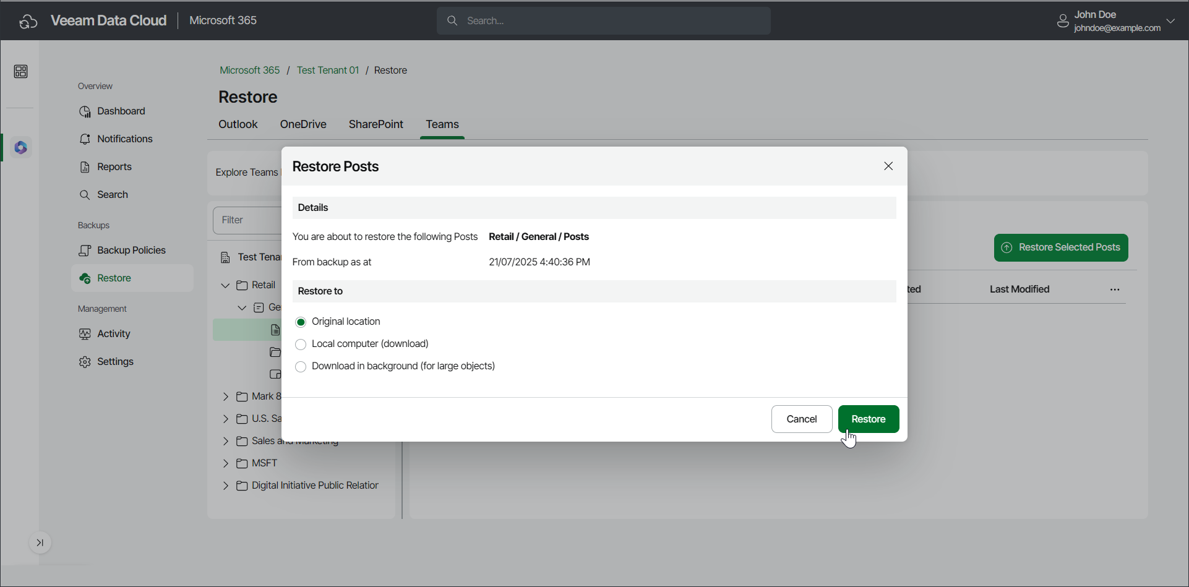
Task: Close the Restore Posts dialog
Action: pos(888,166)
